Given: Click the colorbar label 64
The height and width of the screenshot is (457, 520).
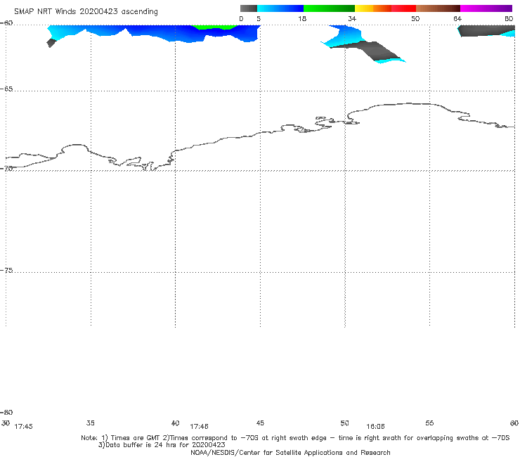Looking at the screenshot, I should click(457, 19).
